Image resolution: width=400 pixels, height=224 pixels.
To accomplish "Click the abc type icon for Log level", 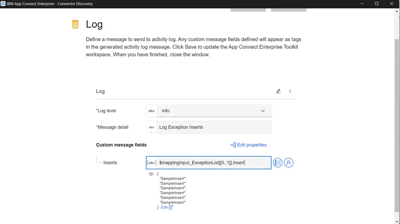I will 151,111.
